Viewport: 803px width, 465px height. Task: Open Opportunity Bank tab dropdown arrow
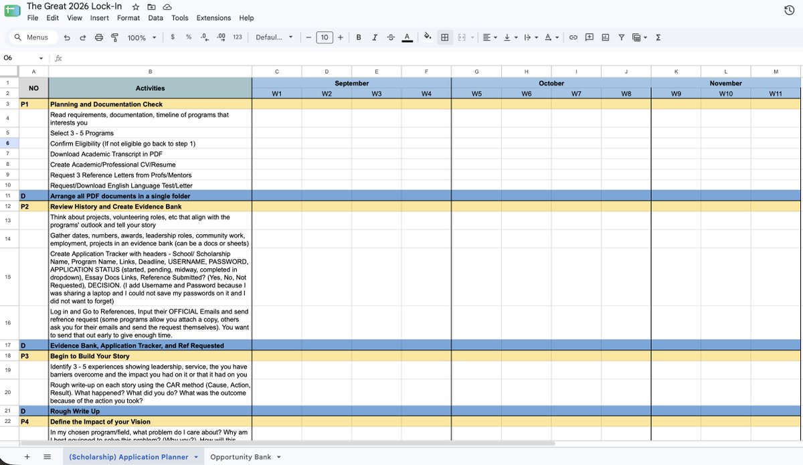pos(278,457)
